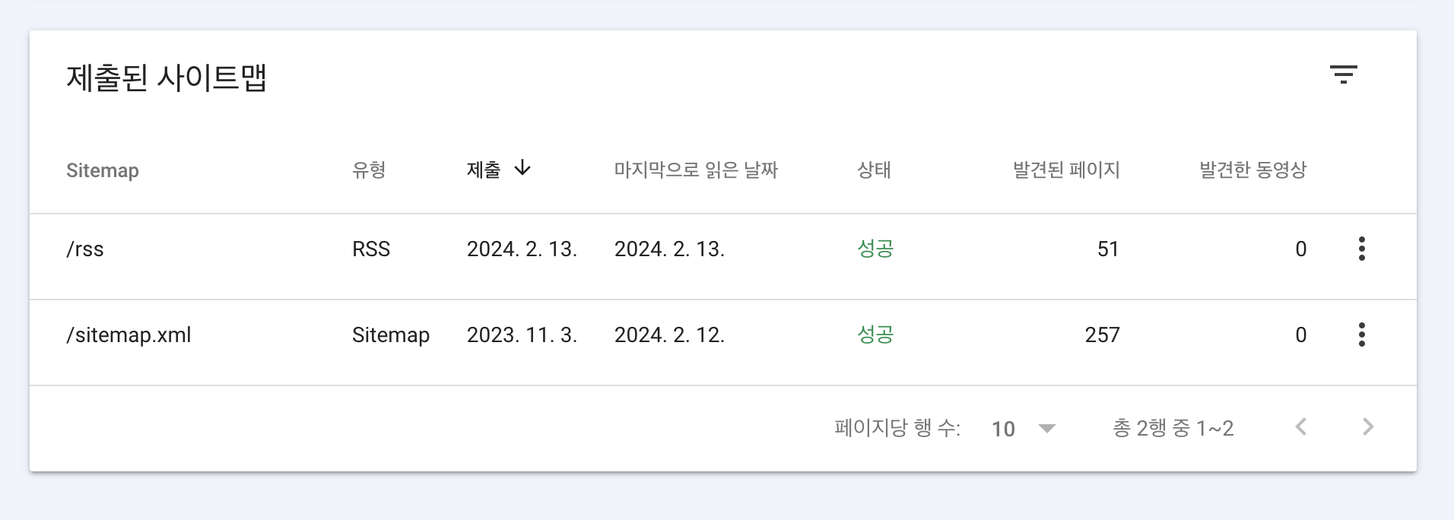Screen dimensions: 1454x520
Task: Click the sort arrow on the 제출 column
Action: (x=523, y=170)
